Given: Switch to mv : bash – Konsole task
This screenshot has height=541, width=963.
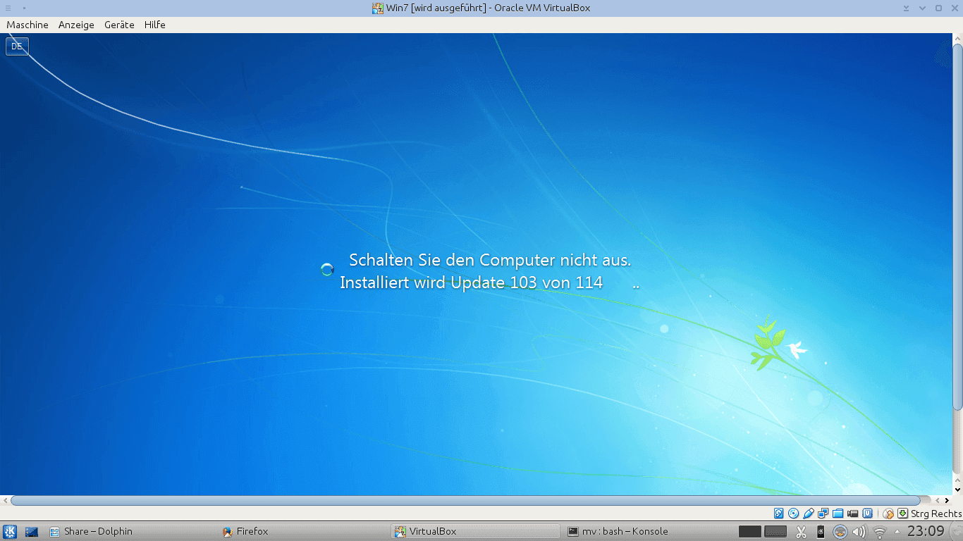Looking at the screenshot, I should (x=648, y=531).
